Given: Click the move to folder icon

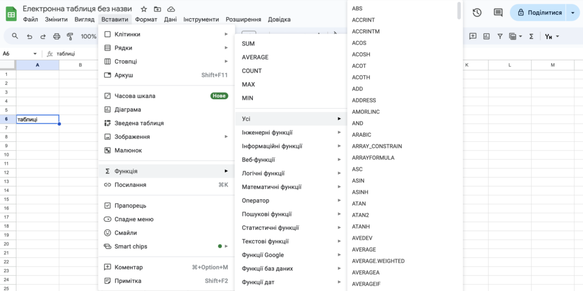Looking at the screenshot, I should pyautogui.click(x=158, y=9).
